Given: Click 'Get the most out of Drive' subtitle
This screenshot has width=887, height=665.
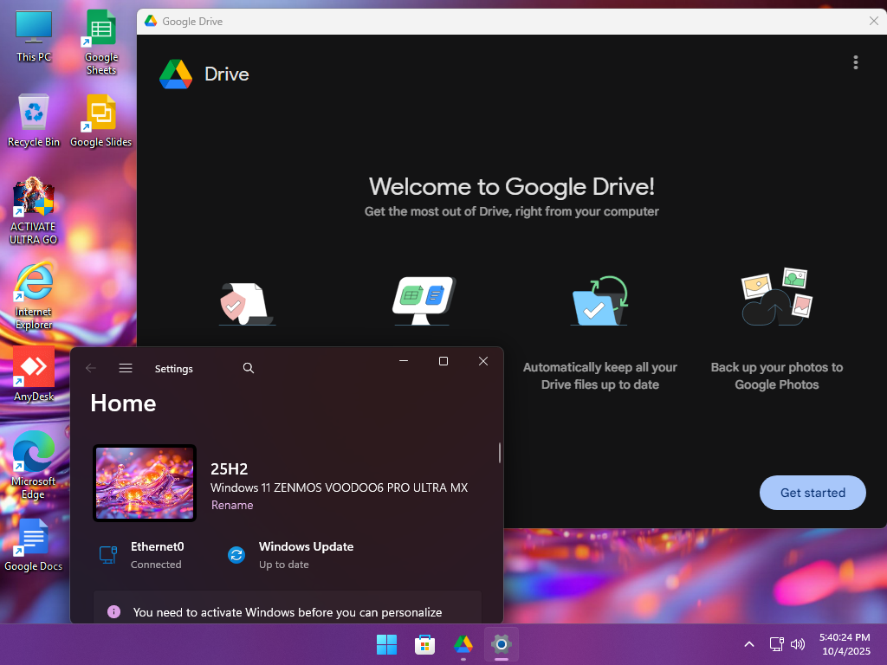Looking at the screenshot, I should 511,211.
